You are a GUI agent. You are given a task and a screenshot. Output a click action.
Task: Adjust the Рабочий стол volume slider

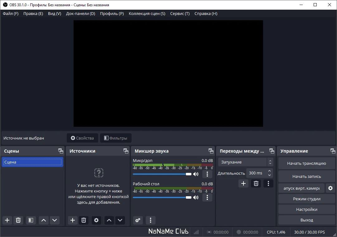click(162, 197)
